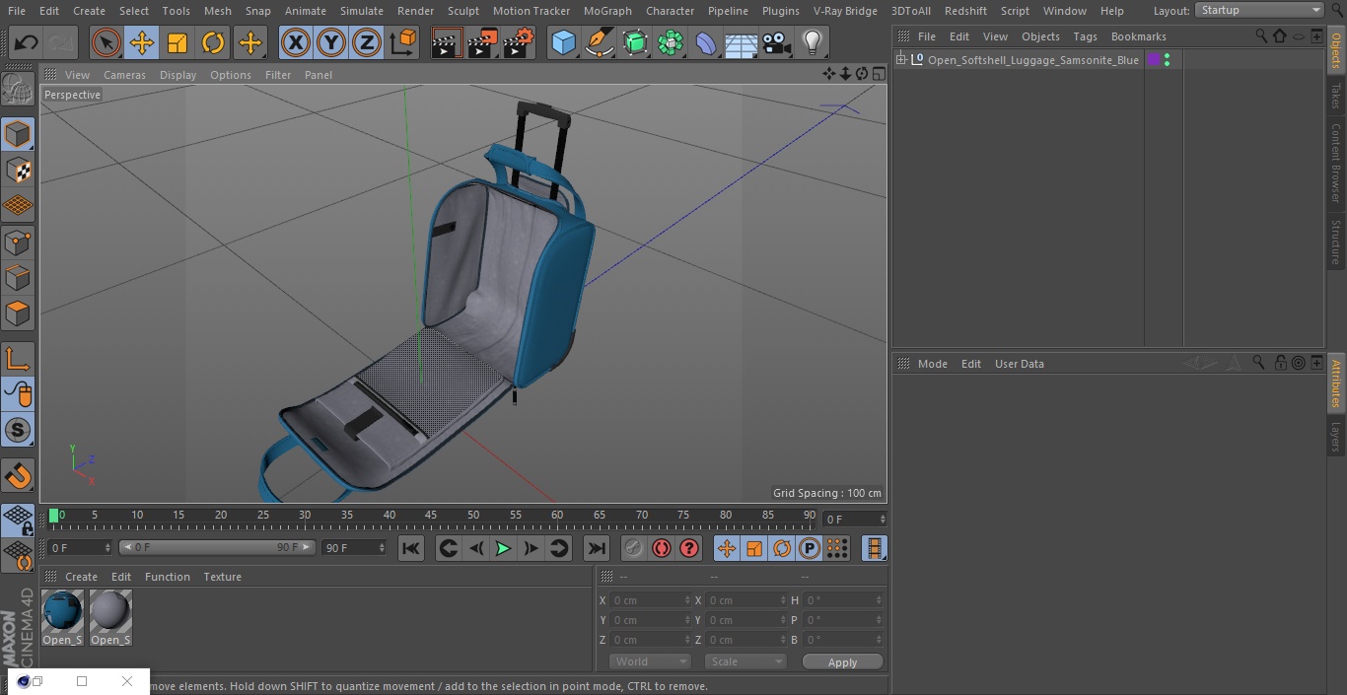Play the animation forward
The height and width of the screenshot is (695, 1347).
pos(503,548)
